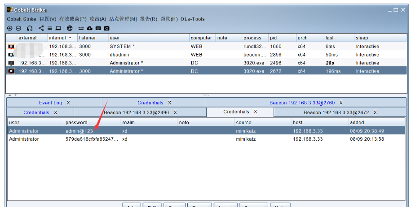The image size is (411, 207).
Task: Sort credentials by added column header
Action: (376, 122)
